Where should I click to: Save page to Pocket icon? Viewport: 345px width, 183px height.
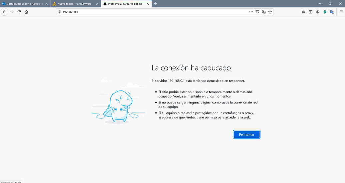click(x=257, y=12)
